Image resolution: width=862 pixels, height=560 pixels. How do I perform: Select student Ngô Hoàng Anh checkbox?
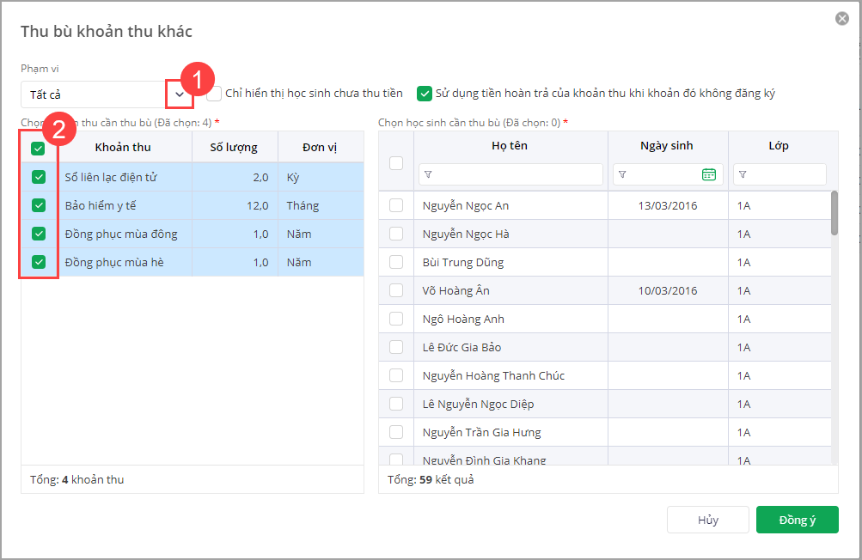click(396, 319)
